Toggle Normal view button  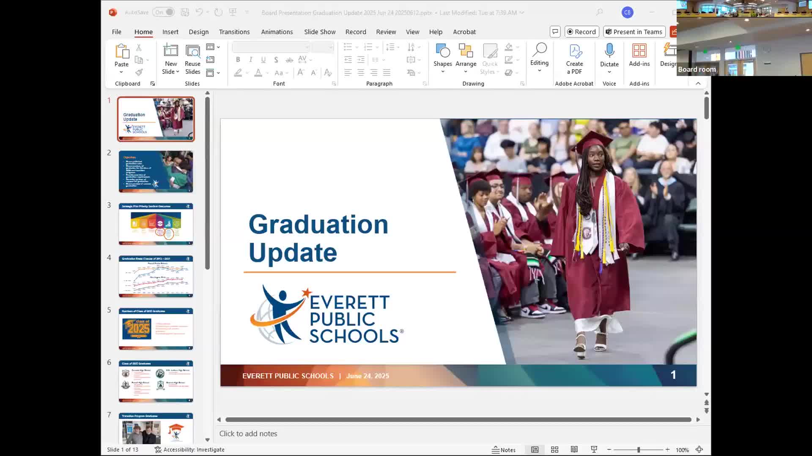[x=535, y=450]
